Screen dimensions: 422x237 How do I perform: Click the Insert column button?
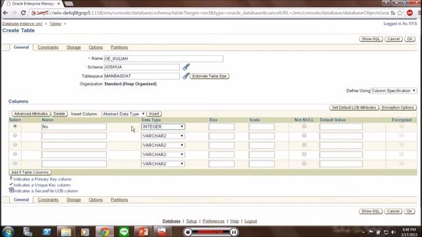154,114
